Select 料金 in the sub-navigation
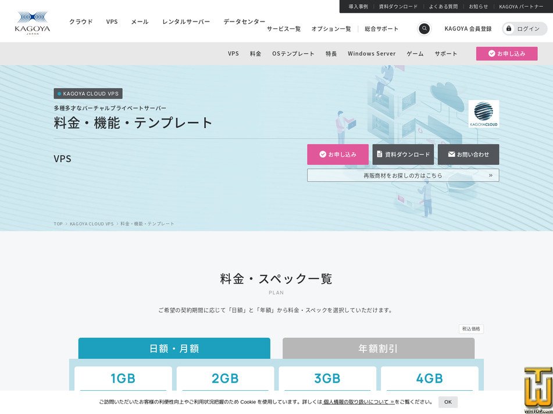553x414 pixels. [x=255, y=53]
